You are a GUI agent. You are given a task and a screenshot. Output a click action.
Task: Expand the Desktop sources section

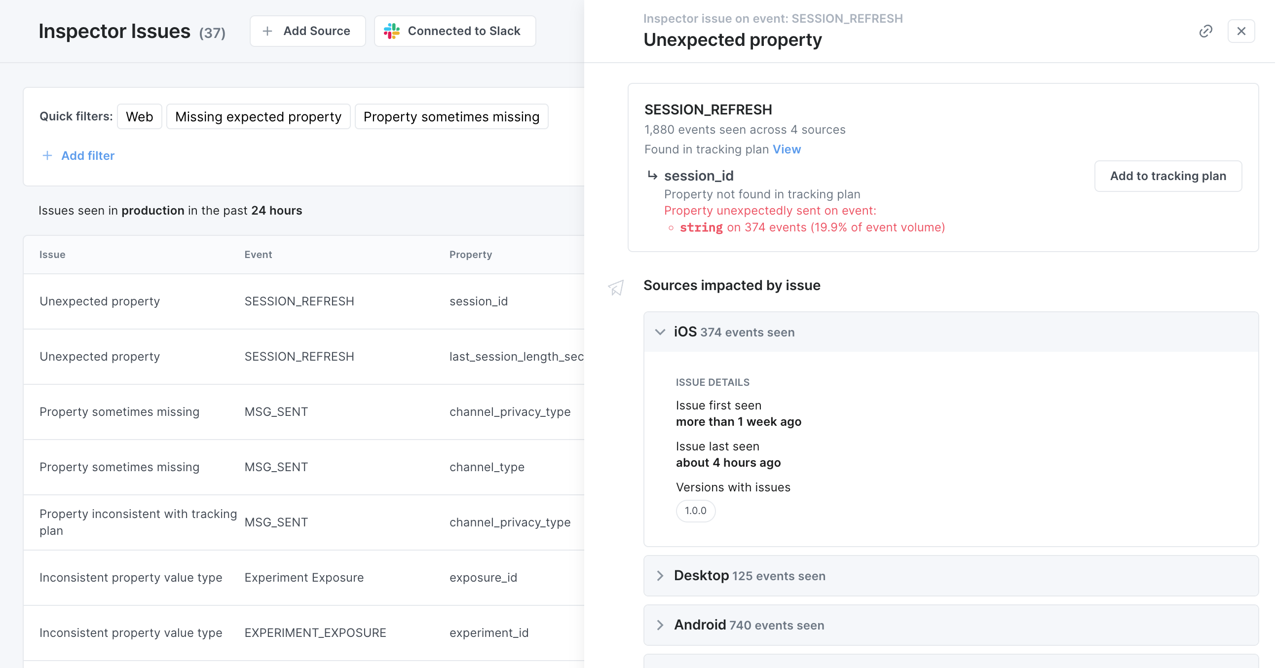click(x=660, y=575)
